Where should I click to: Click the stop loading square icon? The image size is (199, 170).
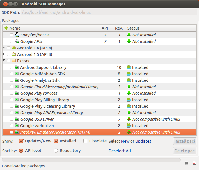point(187,163)
